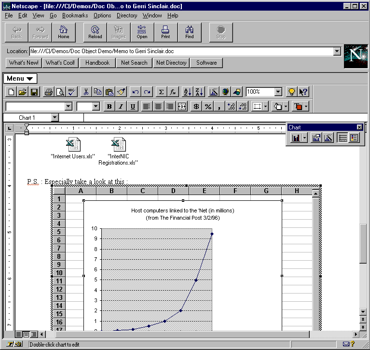Click the Net Search button
This screenshot has height=350, width=370.
134,63
